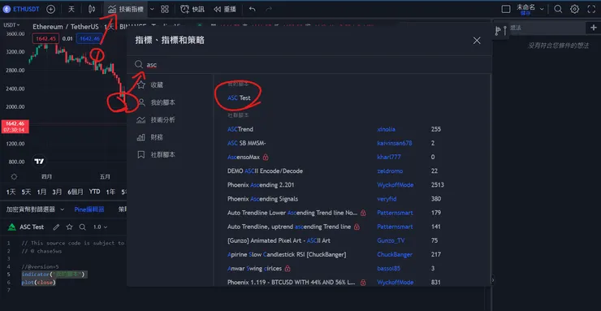Start bar replay with 重播
The image size is (601, 311).
coord(225,9)
